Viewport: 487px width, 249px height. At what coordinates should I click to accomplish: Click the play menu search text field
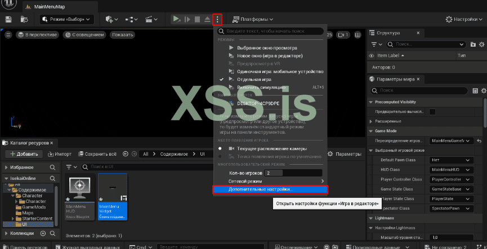point(270,31)
